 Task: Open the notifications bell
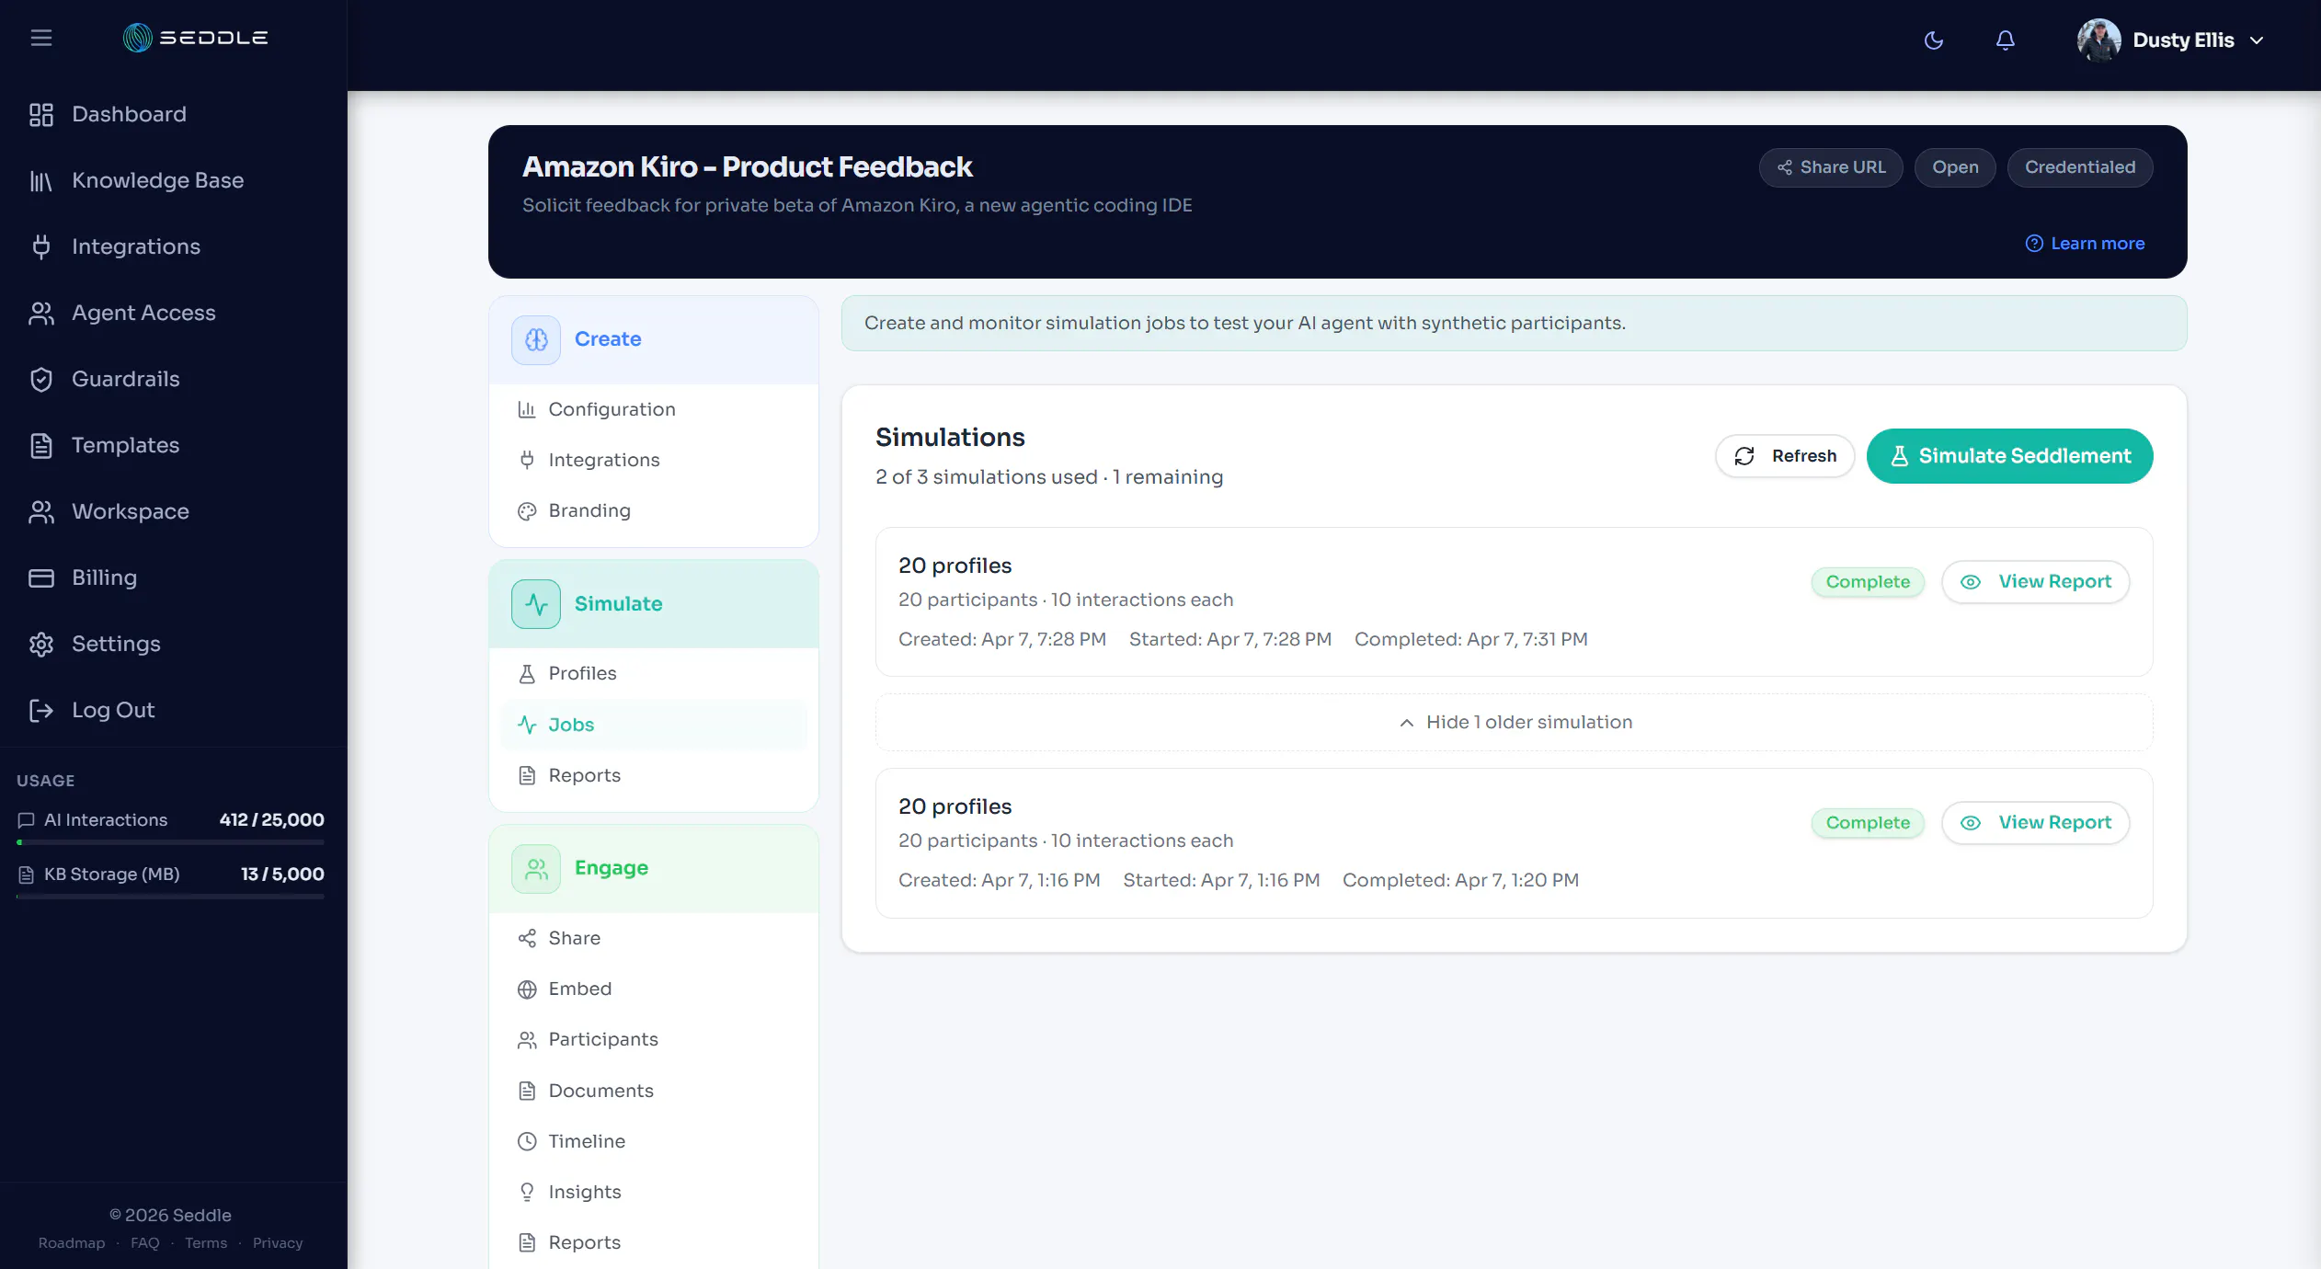pyautogui.click(x=2006, y=40)
